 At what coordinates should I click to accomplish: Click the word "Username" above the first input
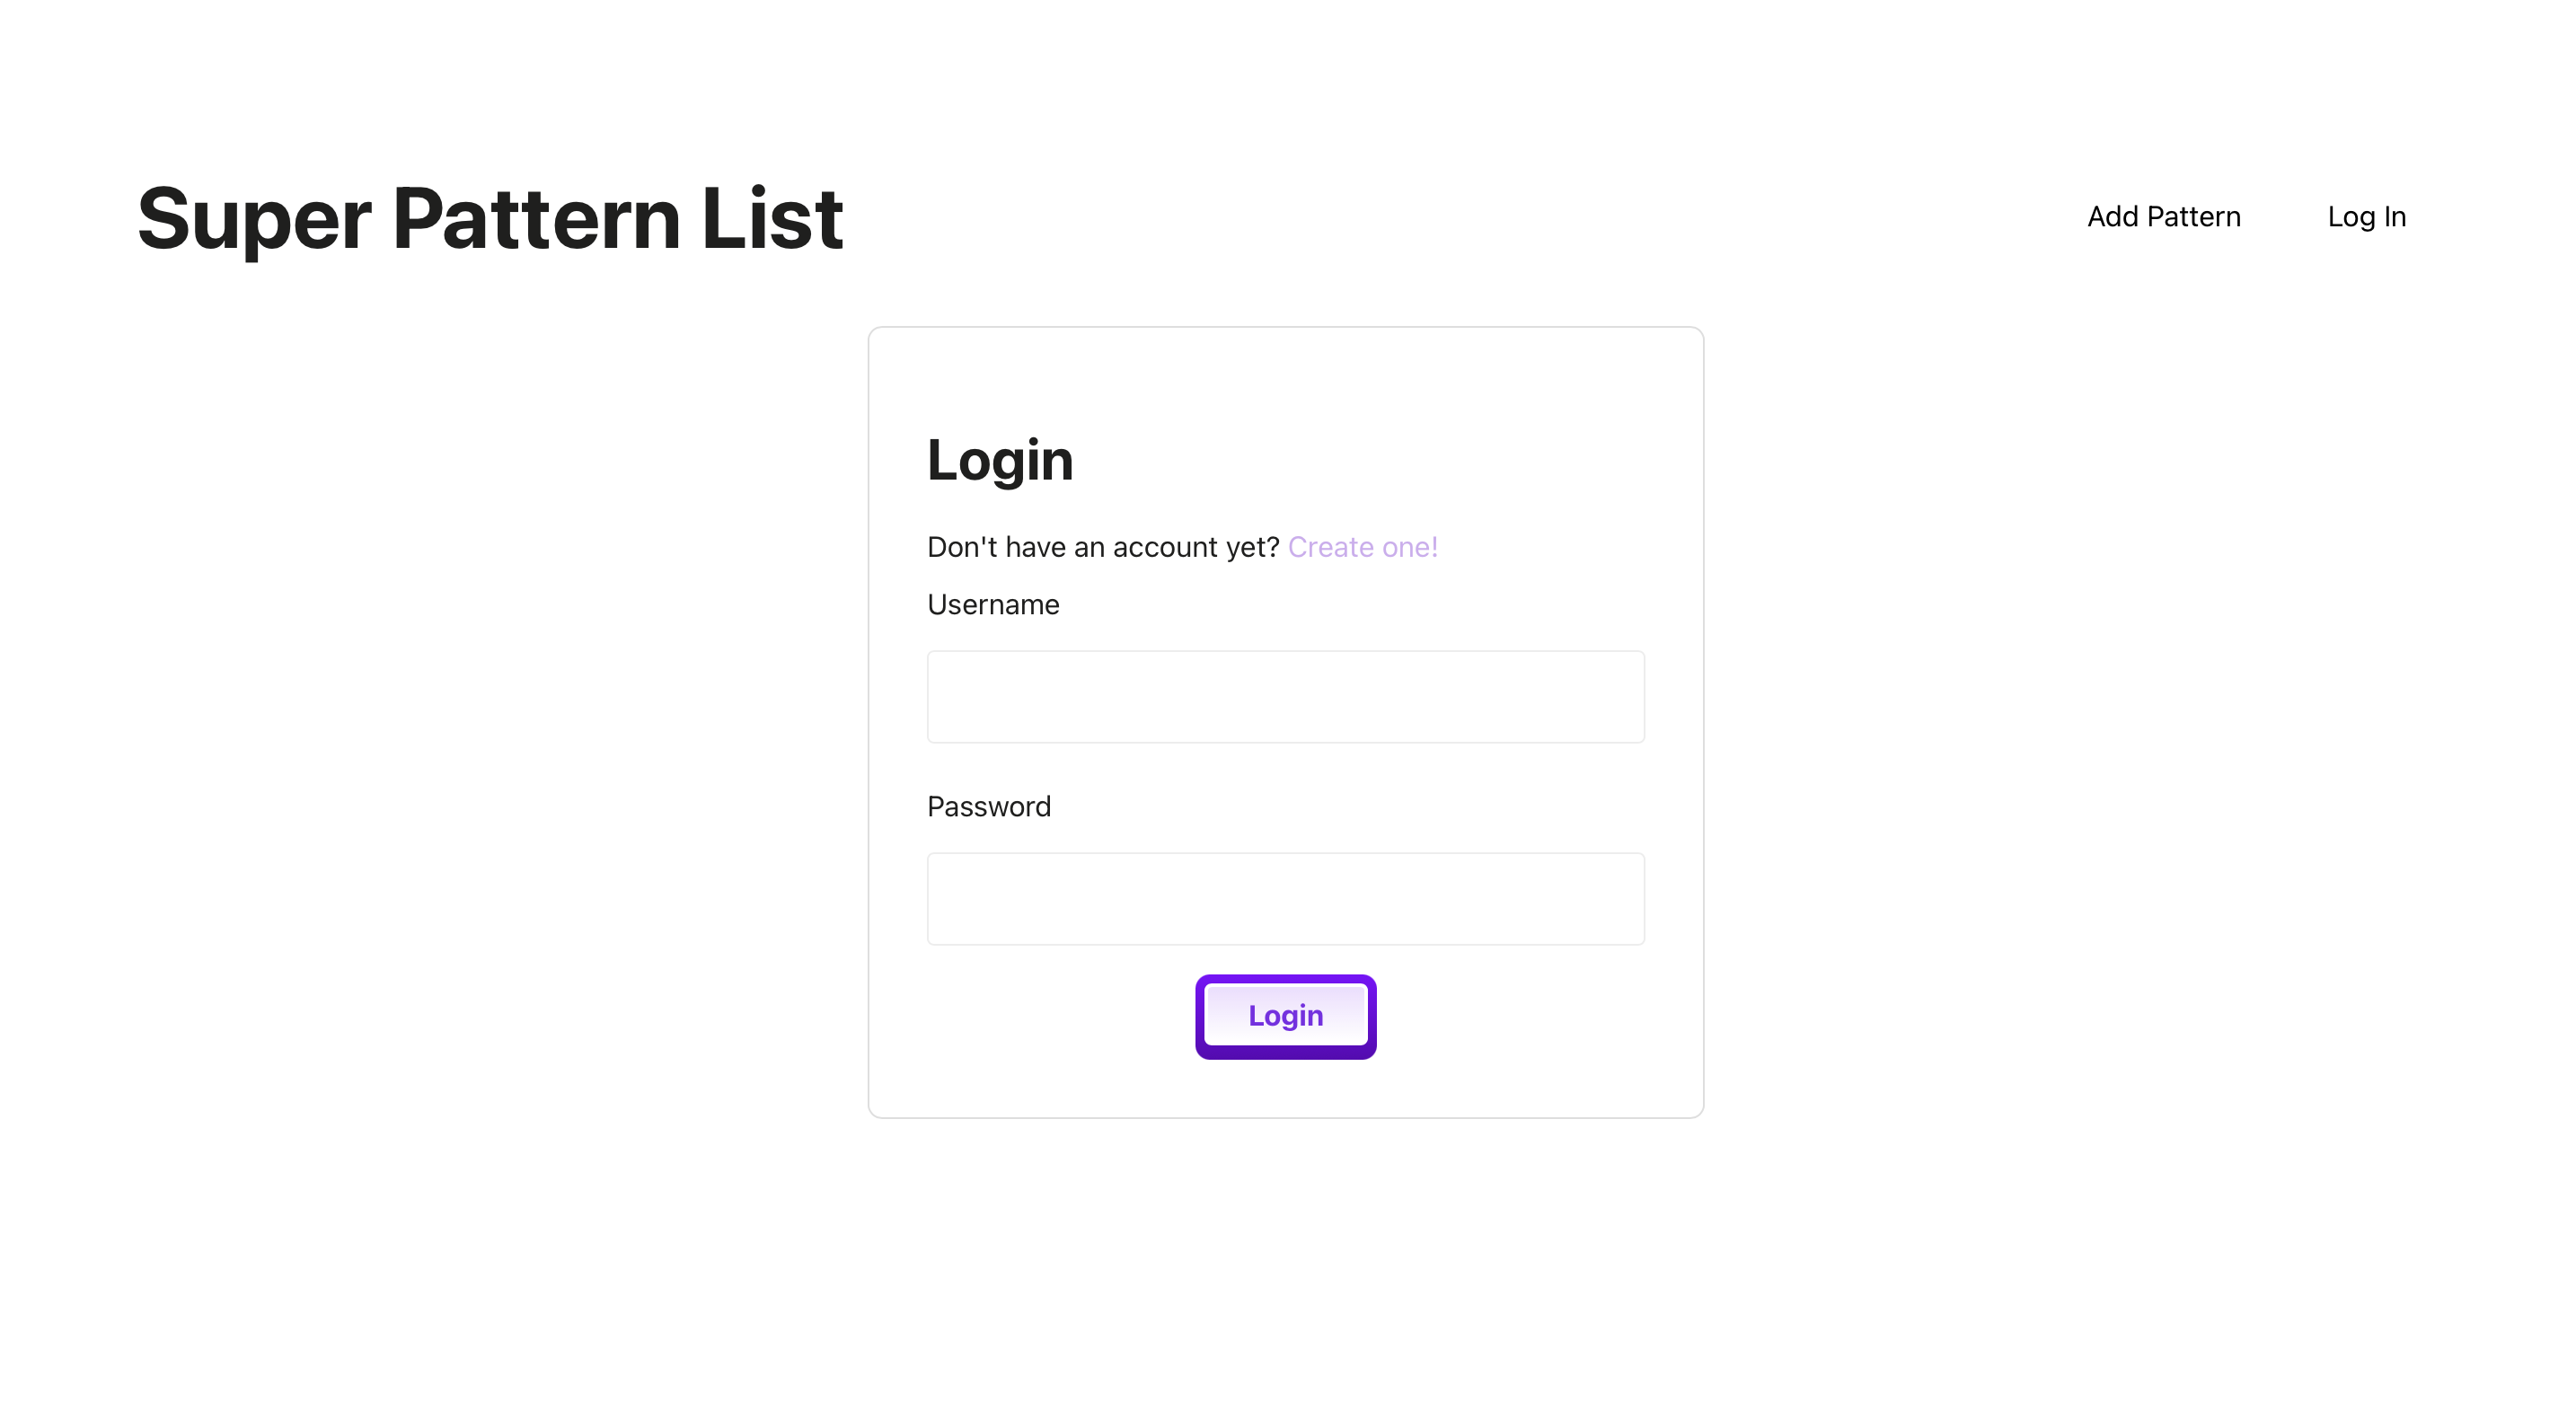tap(993, 605)
